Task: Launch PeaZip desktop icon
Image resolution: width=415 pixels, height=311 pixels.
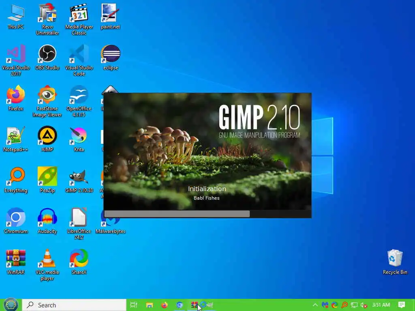Action: 47,180
